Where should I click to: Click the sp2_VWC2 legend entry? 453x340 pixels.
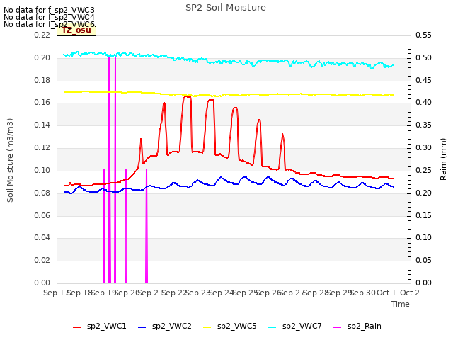click(165, 327)
